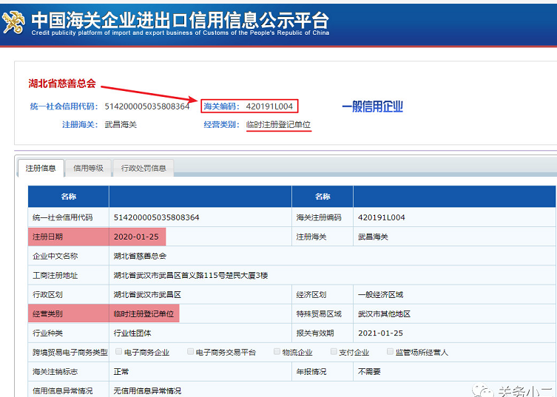Click the 注册日期 row label

click(x=47, y=237)
